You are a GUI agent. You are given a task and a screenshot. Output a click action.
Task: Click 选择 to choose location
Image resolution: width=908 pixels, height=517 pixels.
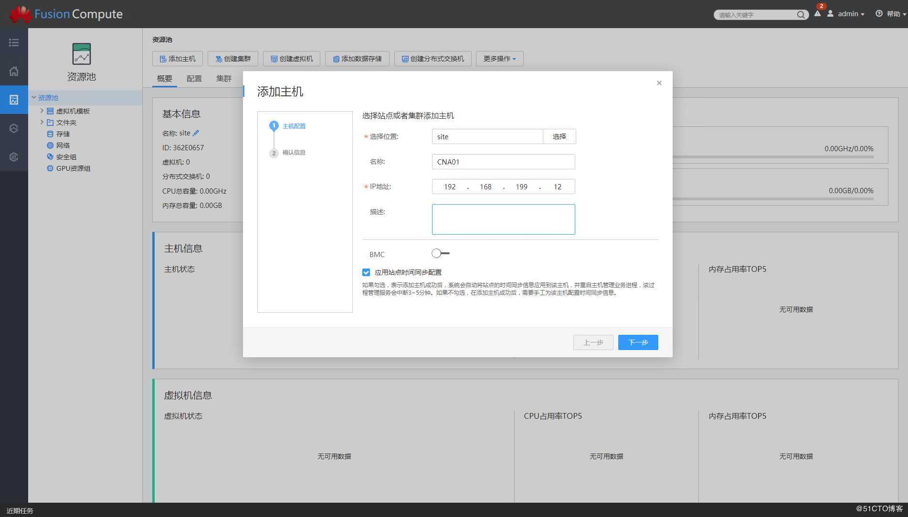click(559, 136)
